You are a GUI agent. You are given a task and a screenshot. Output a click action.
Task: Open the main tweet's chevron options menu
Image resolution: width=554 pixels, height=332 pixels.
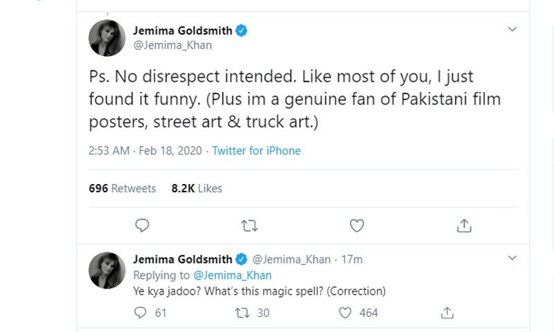click(x=512, y=30)
